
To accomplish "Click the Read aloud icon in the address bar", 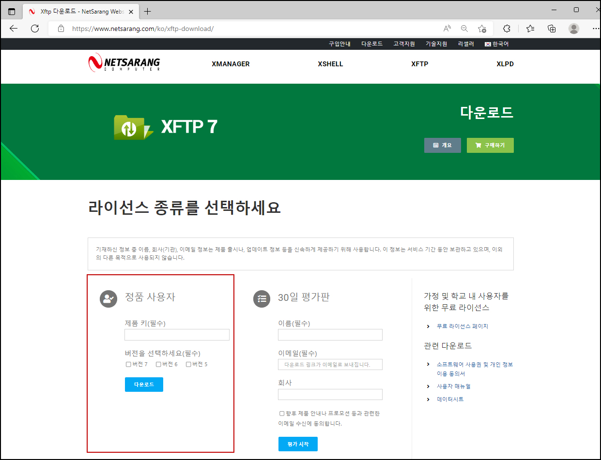I will [x=447, y=29].
